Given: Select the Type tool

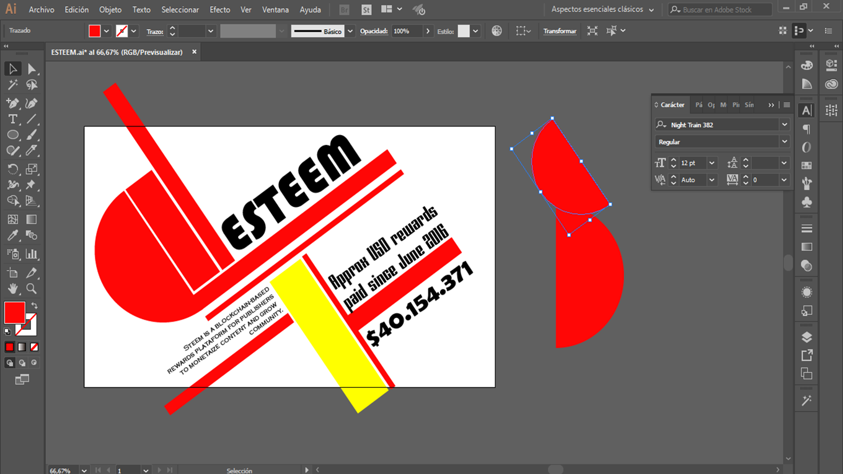Looking at the screenshot, I should (12, 119).
